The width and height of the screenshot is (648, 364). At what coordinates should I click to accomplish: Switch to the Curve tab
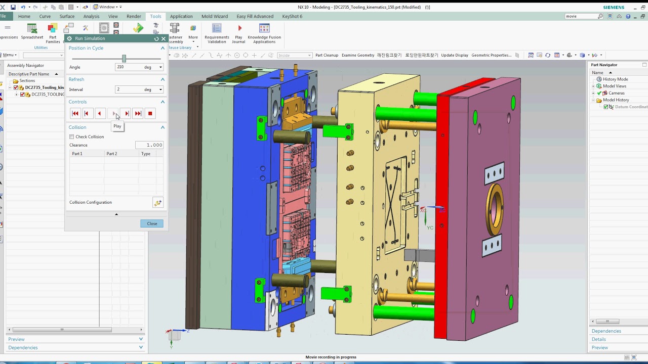coord(45,16)
